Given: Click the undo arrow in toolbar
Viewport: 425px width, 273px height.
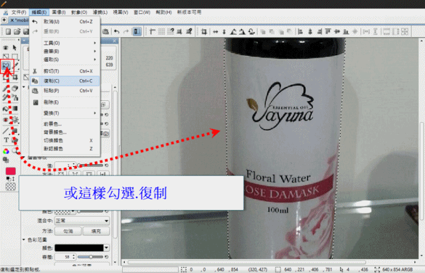Looking at the screenshot, I should [117, 32].
